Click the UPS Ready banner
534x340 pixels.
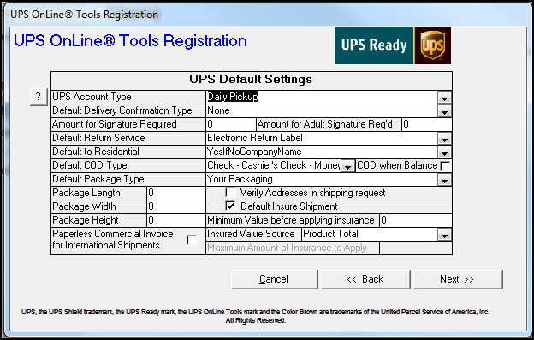click(x=374, y=45)
